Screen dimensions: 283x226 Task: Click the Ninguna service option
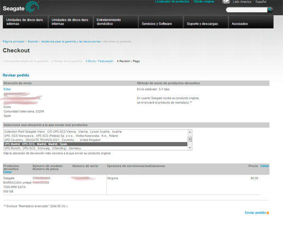pyautogui.click(x=113, y=178)
